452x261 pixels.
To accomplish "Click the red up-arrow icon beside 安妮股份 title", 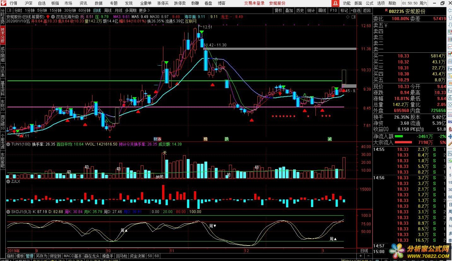I will click(48, 16).
